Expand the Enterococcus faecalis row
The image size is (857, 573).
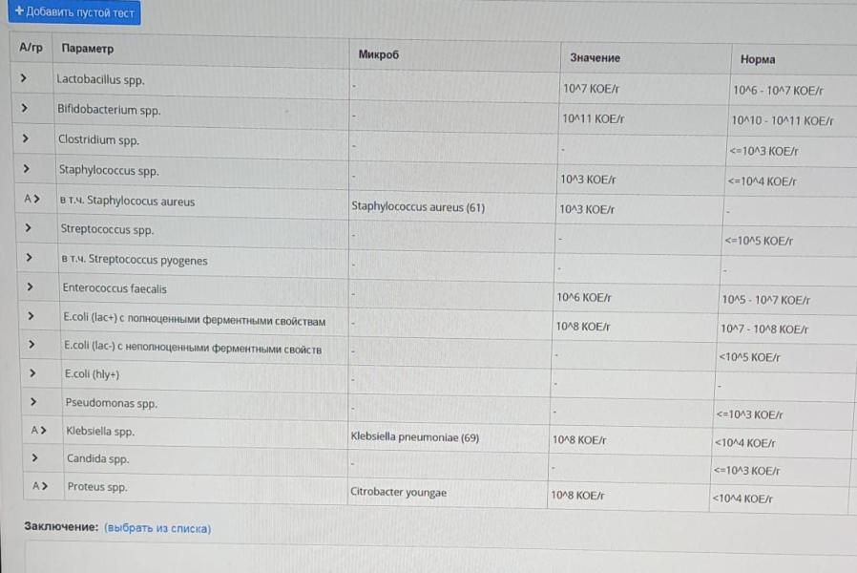click(31, 287)
